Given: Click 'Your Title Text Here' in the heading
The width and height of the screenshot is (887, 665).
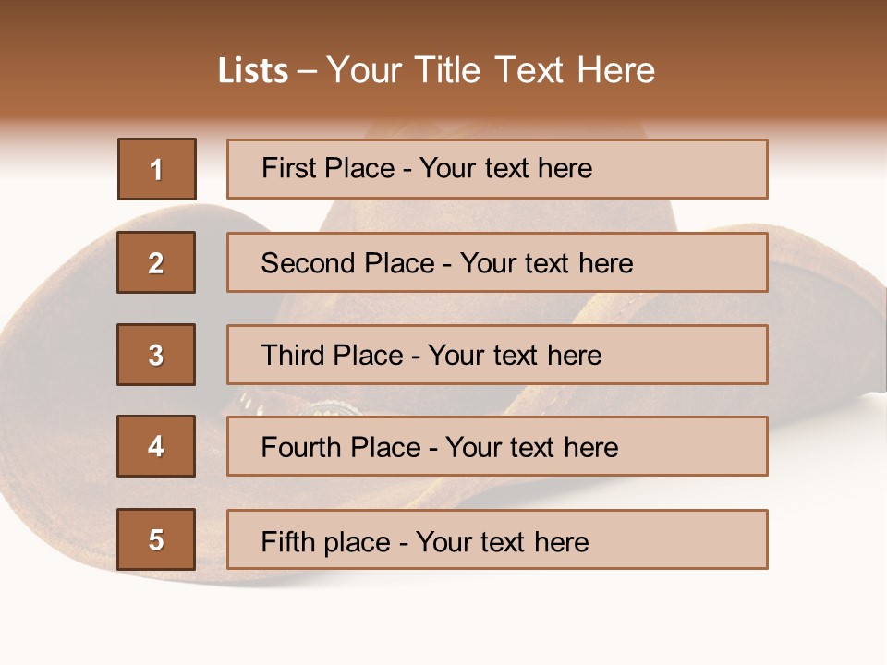Looking at the screenshot, I should [x=491, y=70].
